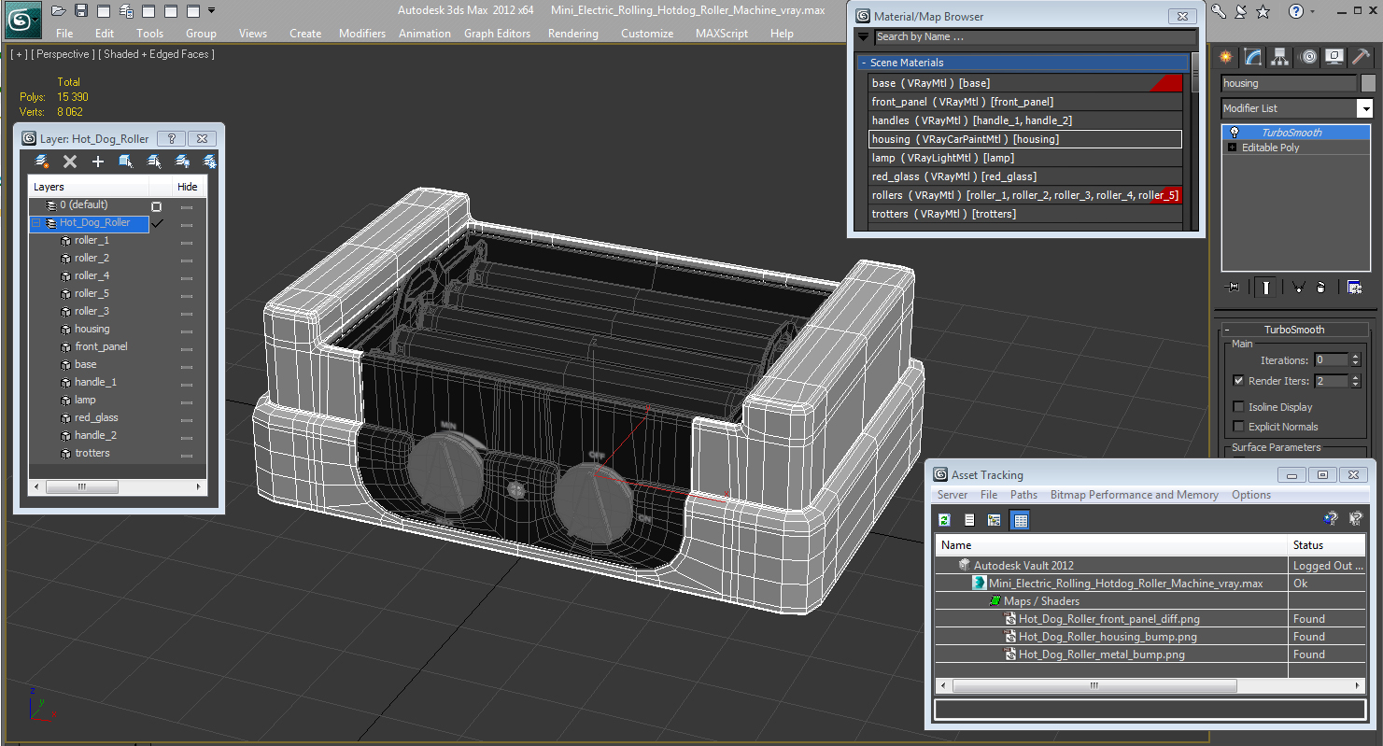Viewport: 1383px width, 746px height.
Task: Toggle the Show End Result icon
Action: [x=1266, y=288]
